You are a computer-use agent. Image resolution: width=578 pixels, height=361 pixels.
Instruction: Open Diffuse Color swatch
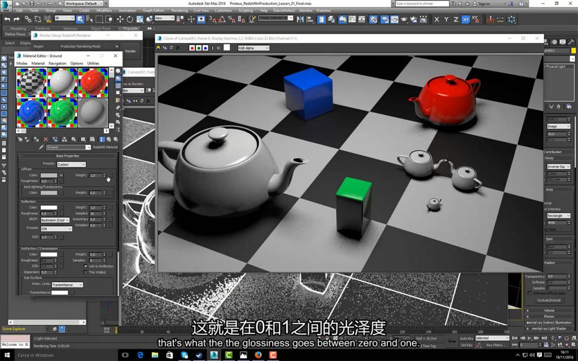[x=49, y=175]
